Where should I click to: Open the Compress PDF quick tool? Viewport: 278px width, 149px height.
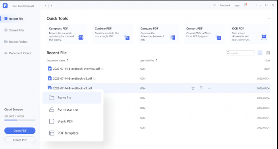[67, 34]
